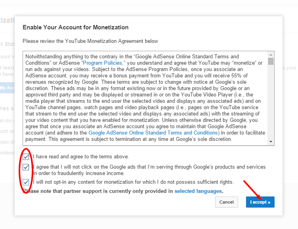Click the Cancel button

tap(226, 202)
